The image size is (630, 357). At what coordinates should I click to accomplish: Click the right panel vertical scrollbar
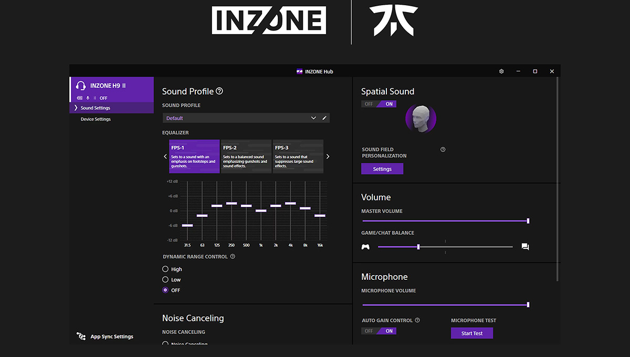coord(557,180)
